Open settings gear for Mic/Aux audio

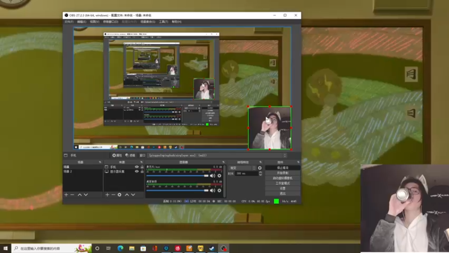coord(219,175)
